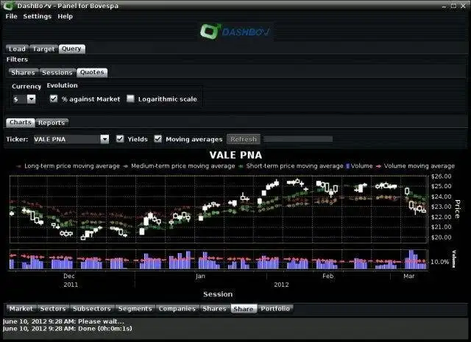The height and width of the screenshot is (342, 471).
Task: Open the File menu
Action: (12, 16)
